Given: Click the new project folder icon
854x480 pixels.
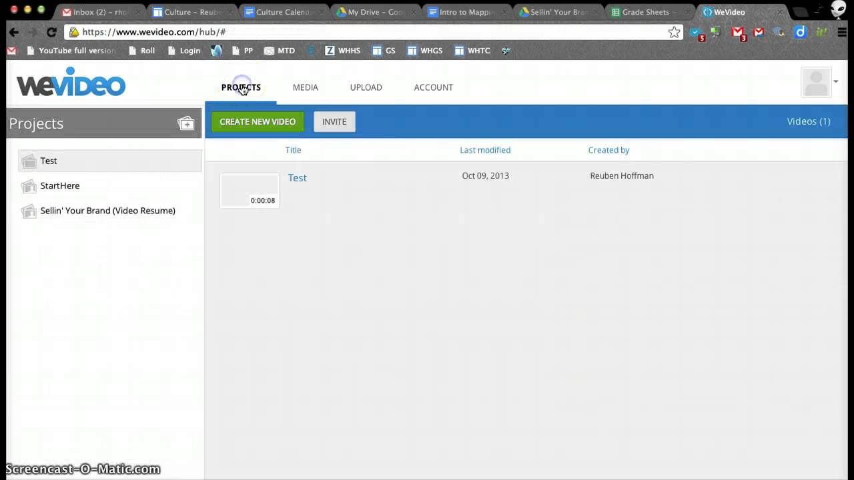Looking at the screenshot, I should 185,123.
